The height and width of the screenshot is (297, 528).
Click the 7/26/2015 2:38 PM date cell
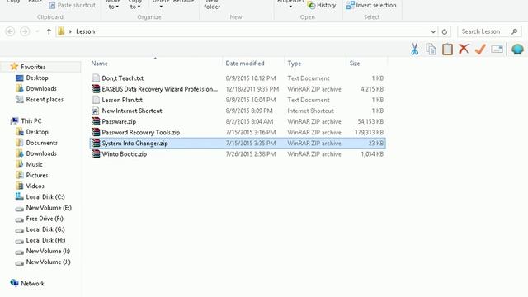tap(251, 154)
